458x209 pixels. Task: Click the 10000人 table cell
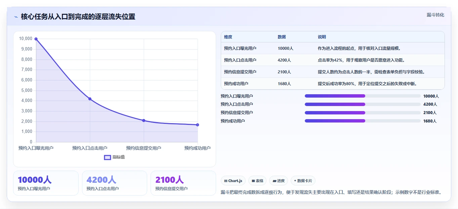286,48
